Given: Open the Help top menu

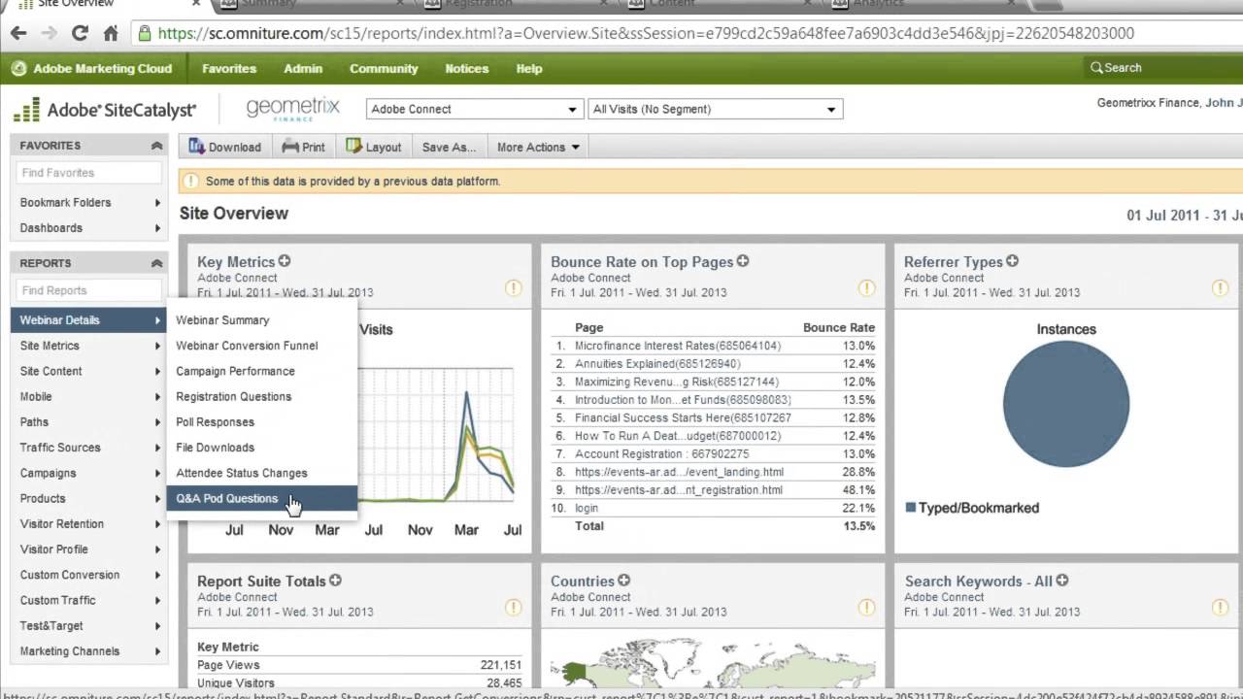Looking at the screenshot, I should click(529, 69).
